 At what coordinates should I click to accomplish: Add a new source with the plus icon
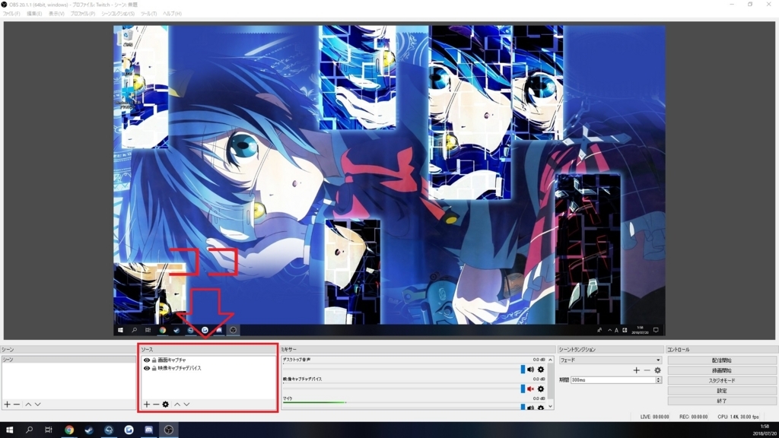(147, 405)
